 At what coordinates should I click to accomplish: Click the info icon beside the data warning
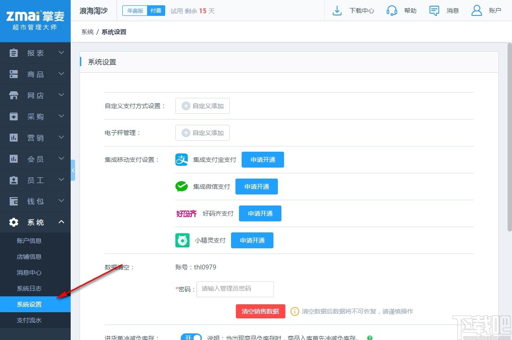(x=295, y=311)
